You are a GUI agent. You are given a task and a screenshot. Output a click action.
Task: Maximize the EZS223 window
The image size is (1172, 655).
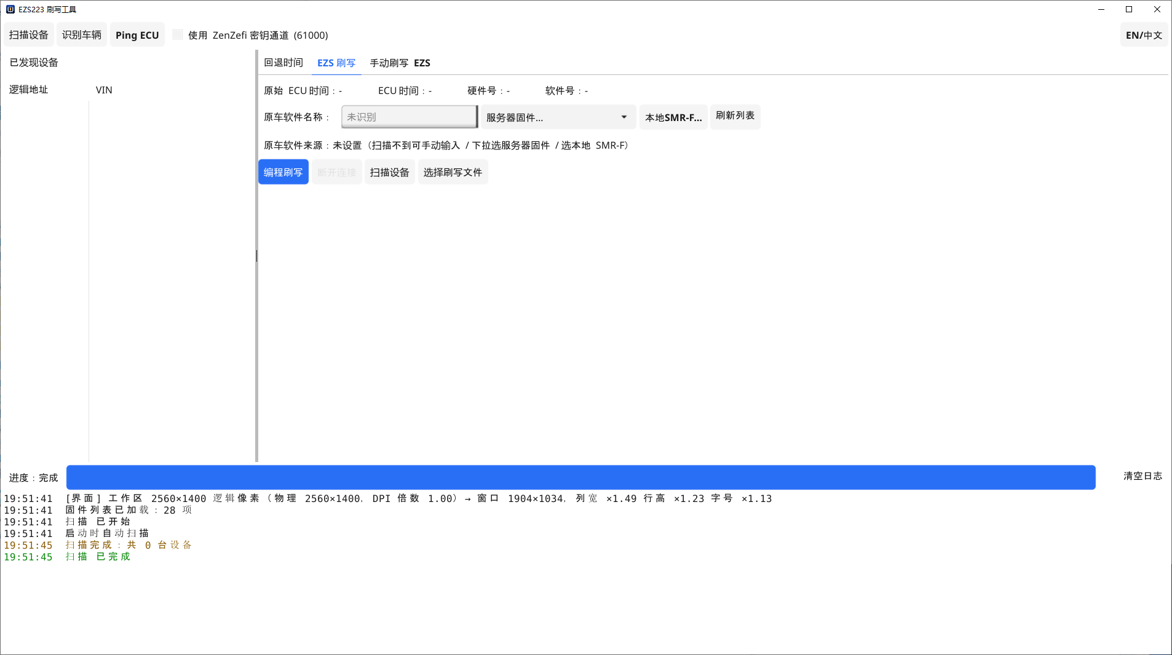(1129, 9)
